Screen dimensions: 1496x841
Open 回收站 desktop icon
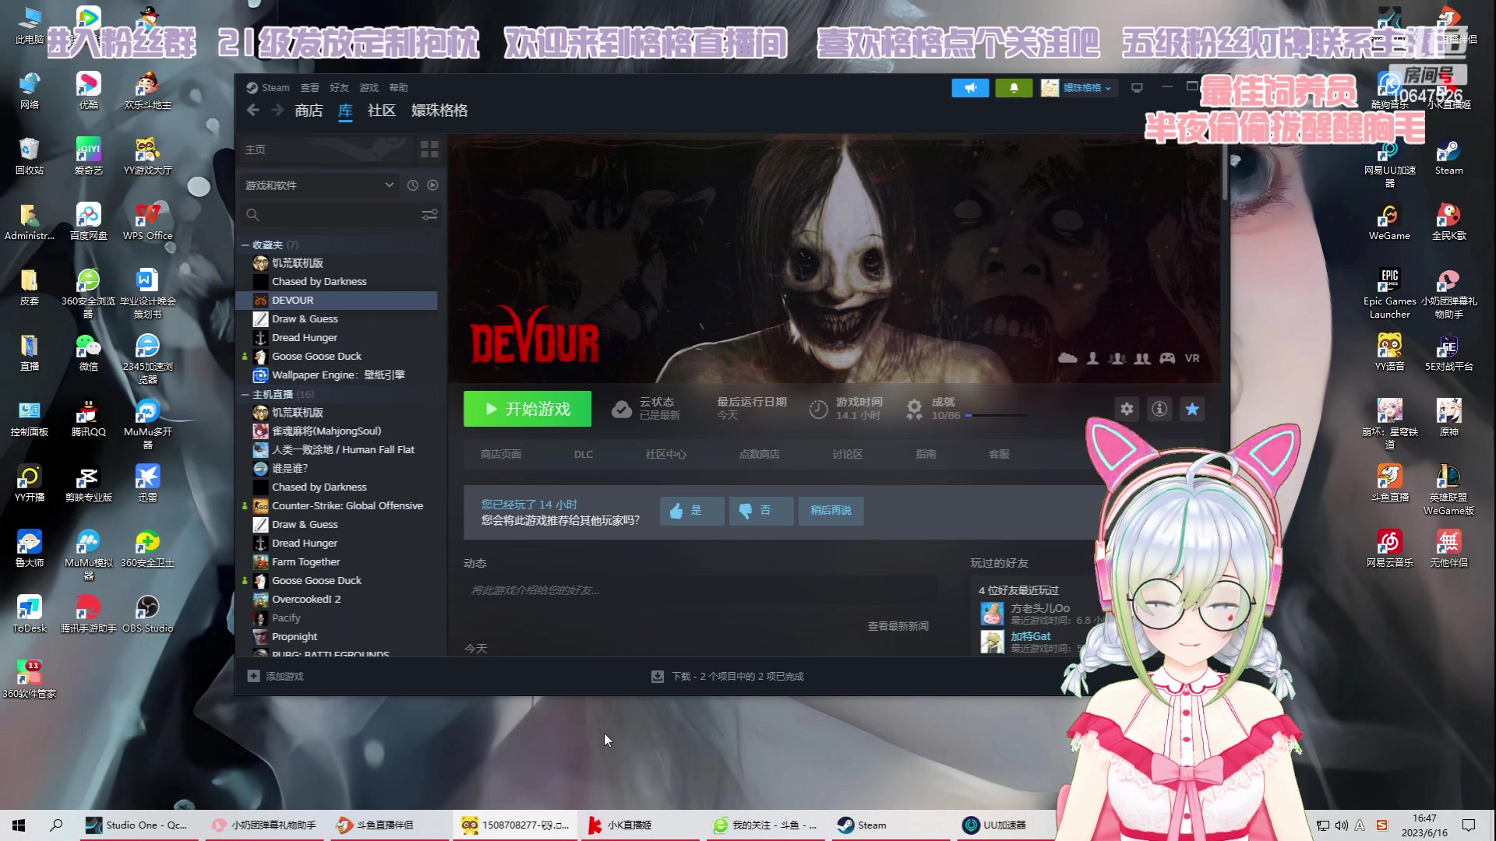(29, 157)
